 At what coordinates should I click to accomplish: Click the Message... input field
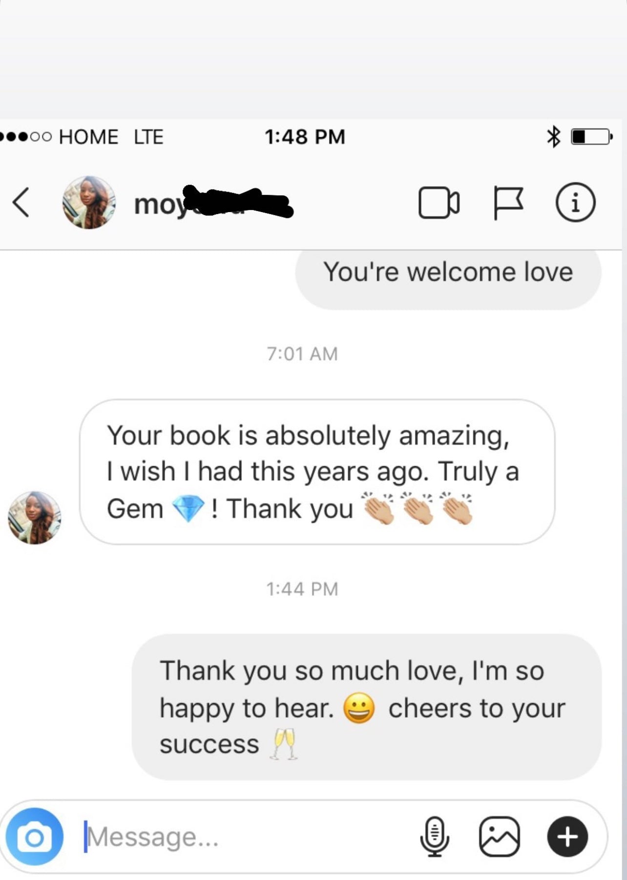(244, 837)
